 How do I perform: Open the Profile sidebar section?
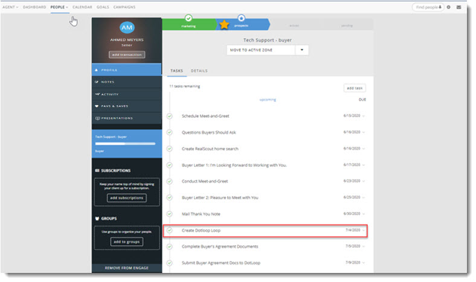(127, 70)
